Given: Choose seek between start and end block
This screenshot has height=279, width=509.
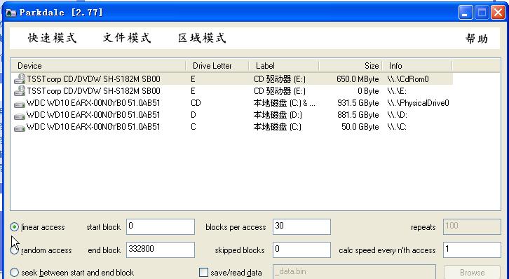Looking at the screenshot, I should click(14, 273).
